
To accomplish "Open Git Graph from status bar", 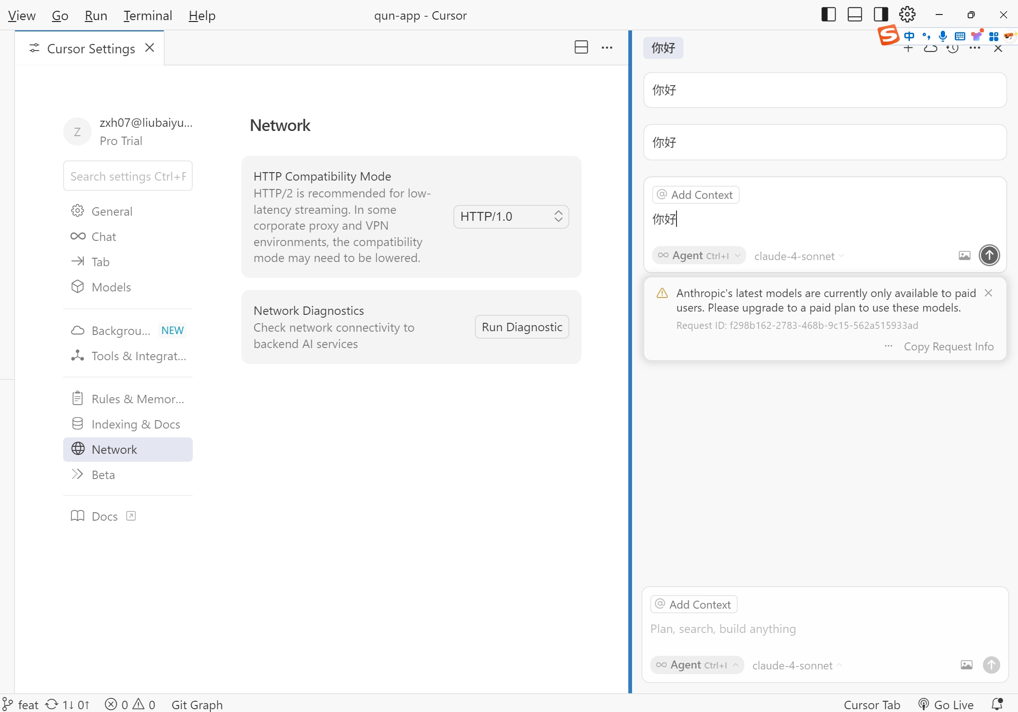I will point(197,705).
